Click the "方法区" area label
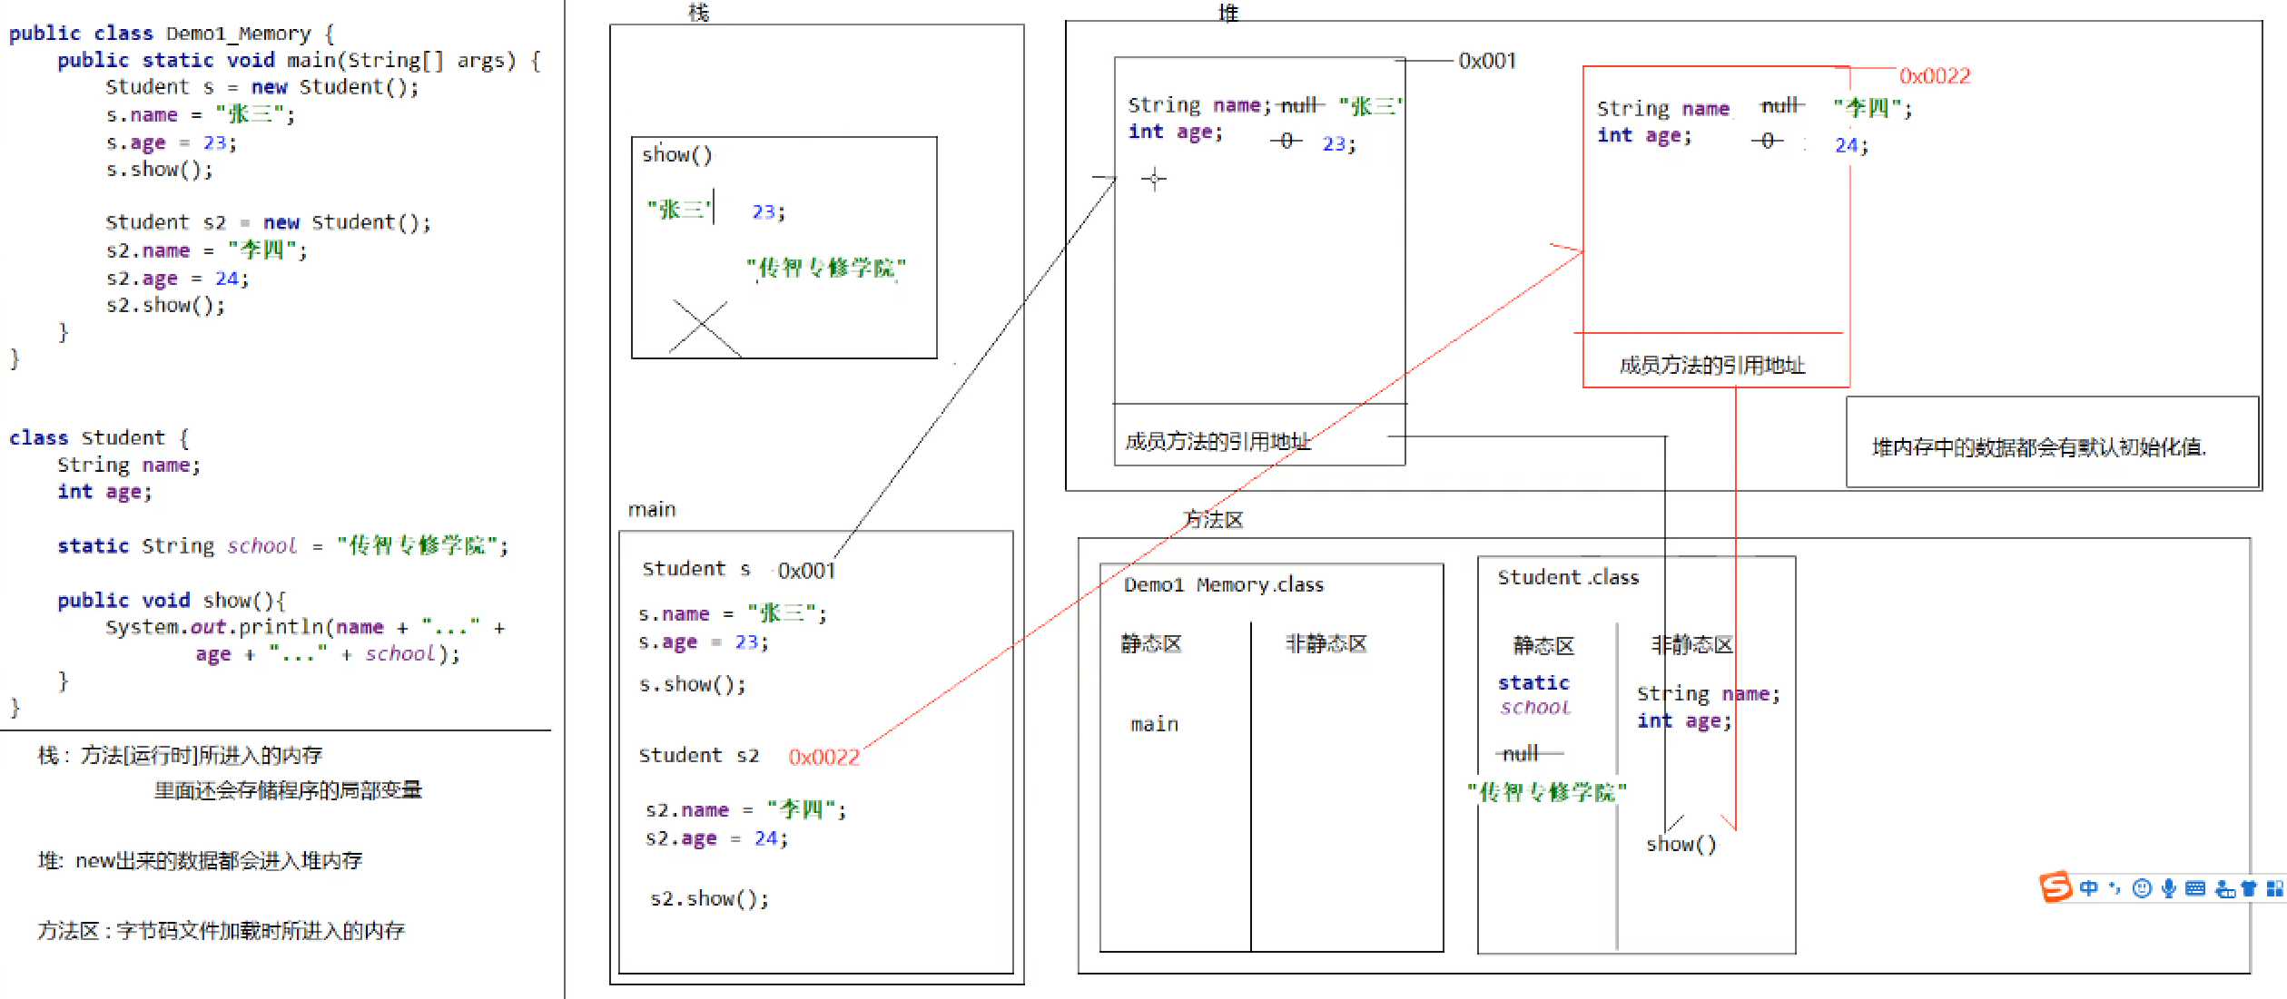The width and height of the screenshot is (2287, 999). (1213, 519)
